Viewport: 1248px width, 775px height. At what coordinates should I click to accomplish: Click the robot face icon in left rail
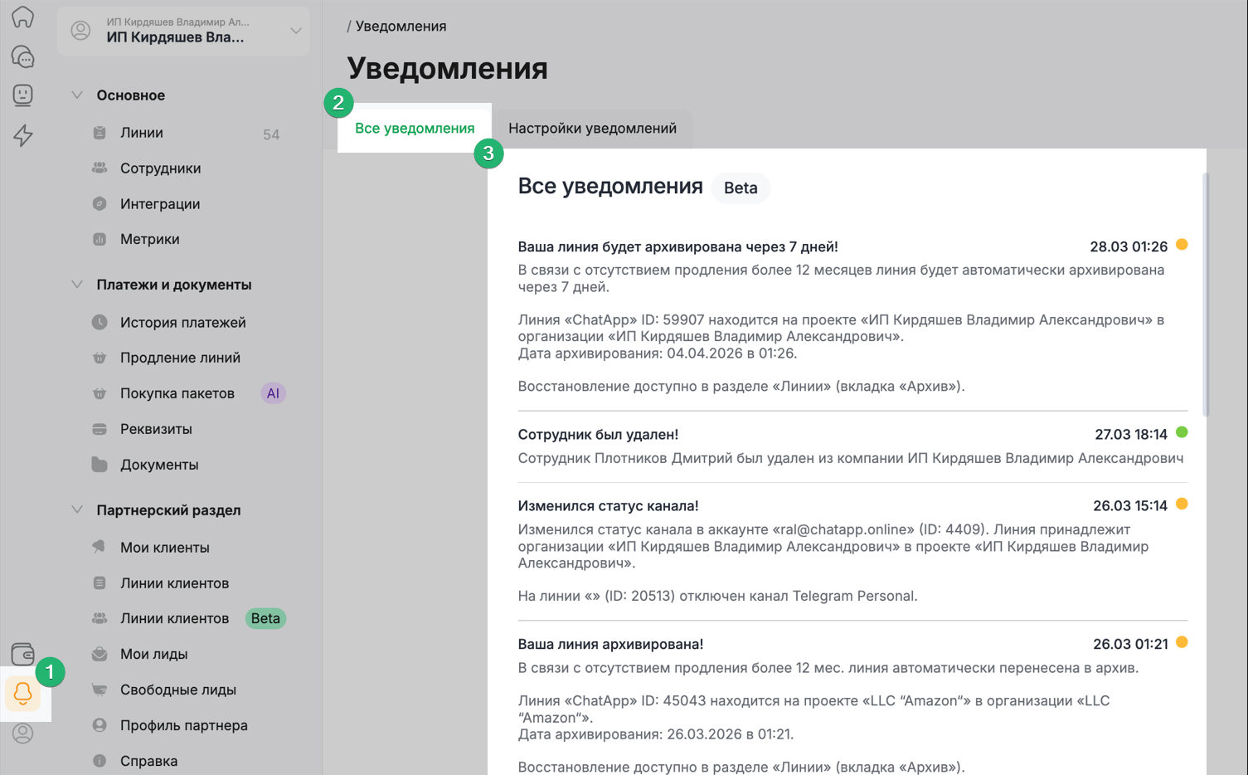click(23, 95)
